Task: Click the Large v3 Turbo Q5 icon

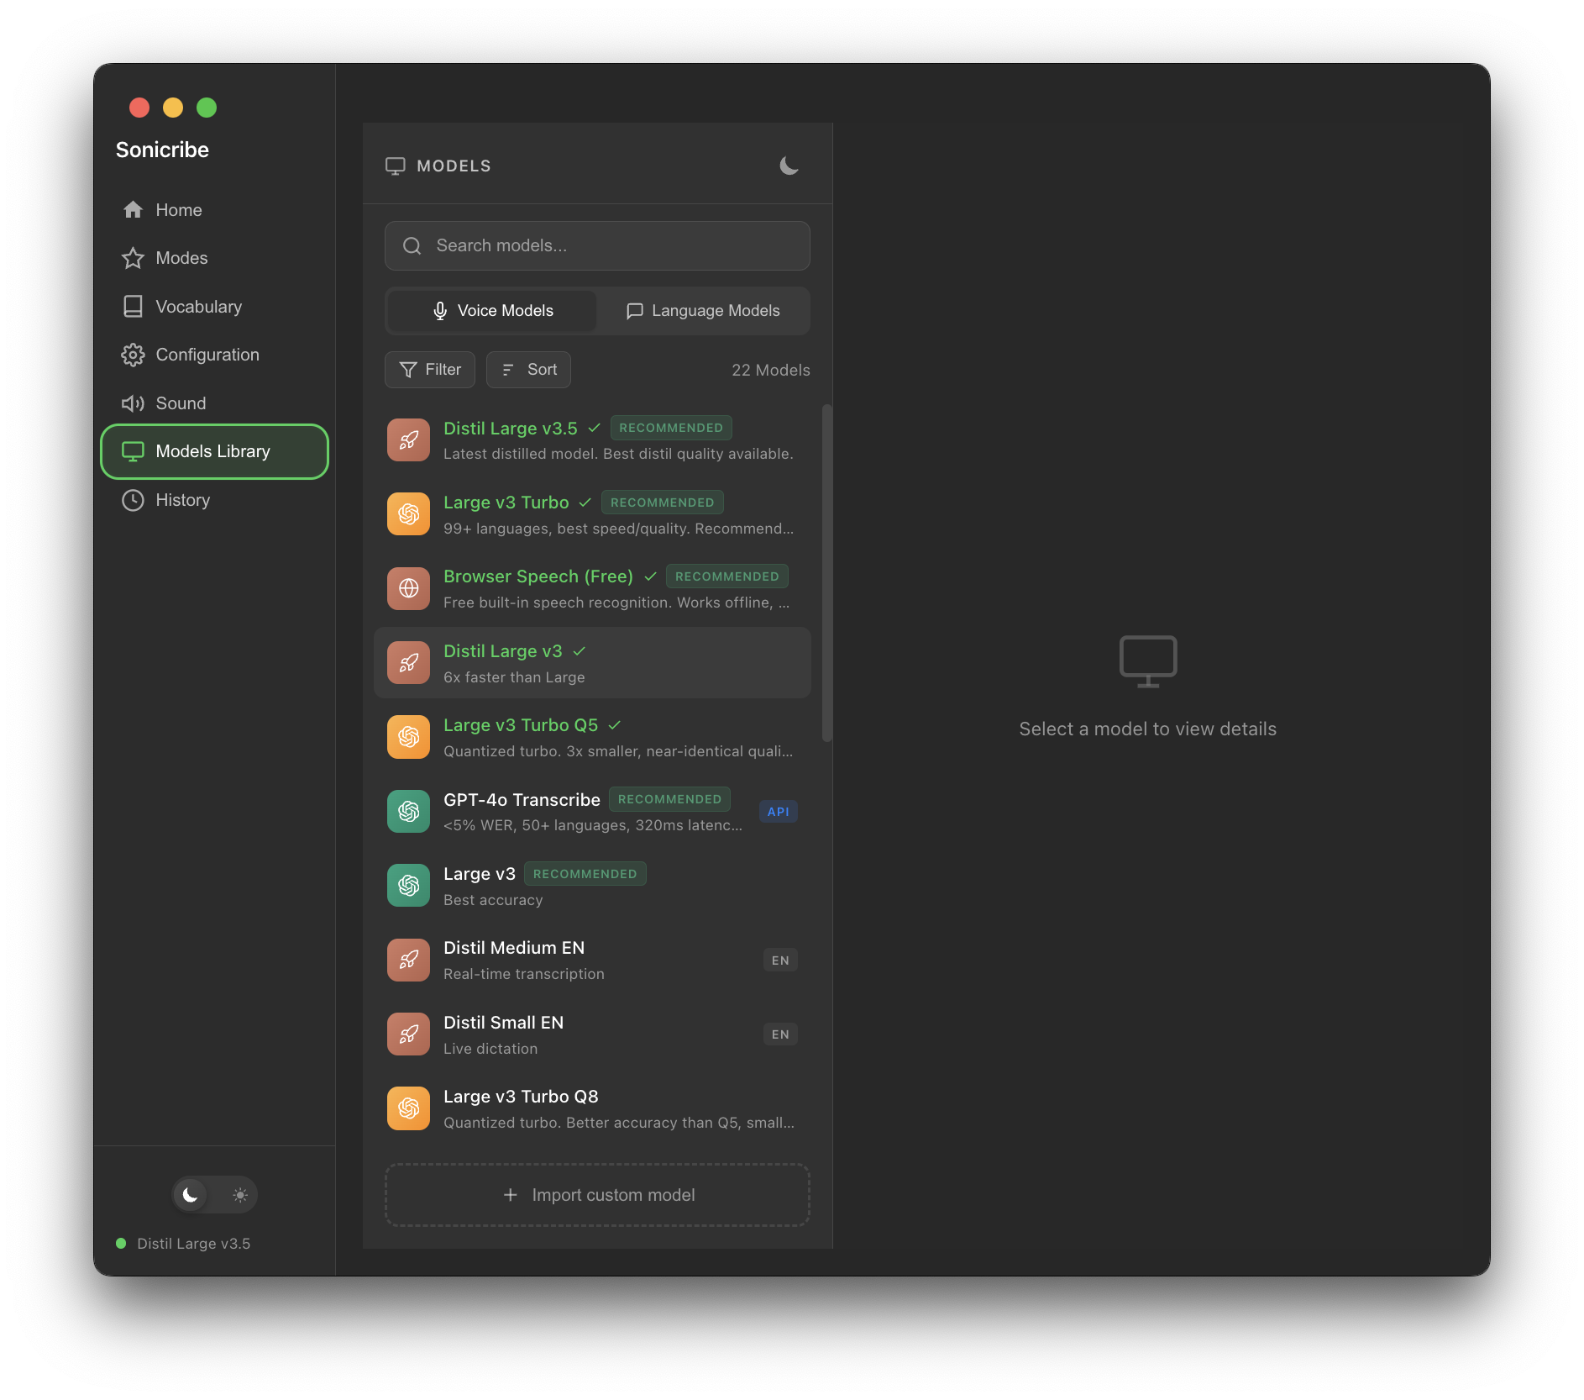Action: coord(408,737)
